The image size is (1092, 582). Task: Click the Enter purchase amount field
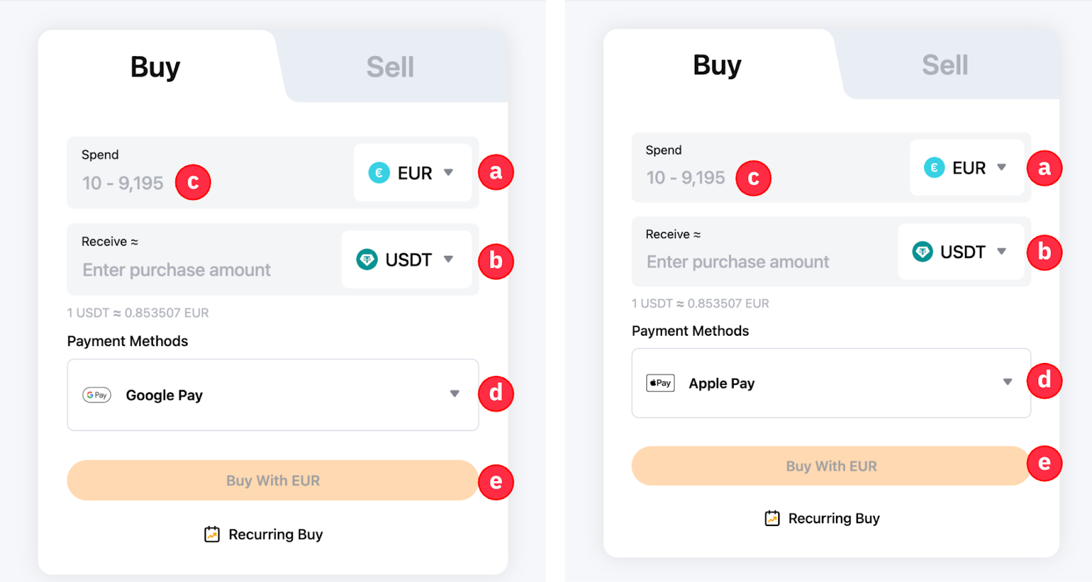coord(175,270)
